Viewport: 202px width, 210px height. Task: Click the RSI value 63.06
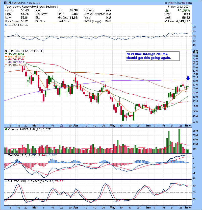(x=23, y=25)
